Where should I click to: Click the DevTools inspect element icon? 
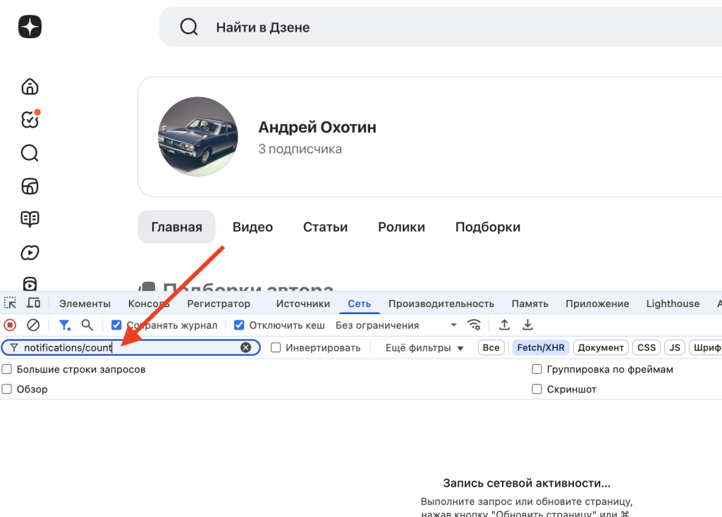point(10,304)
